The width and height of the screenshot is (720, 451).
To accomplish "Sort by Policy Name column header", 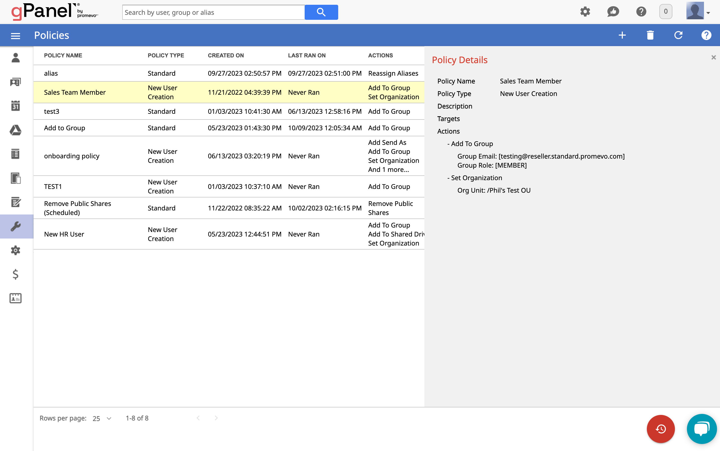I will tap(63, 55).
